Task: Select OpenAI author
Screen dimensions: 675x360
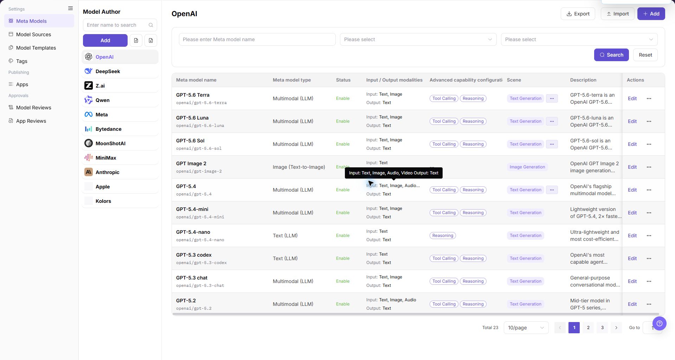Action: 120,57
